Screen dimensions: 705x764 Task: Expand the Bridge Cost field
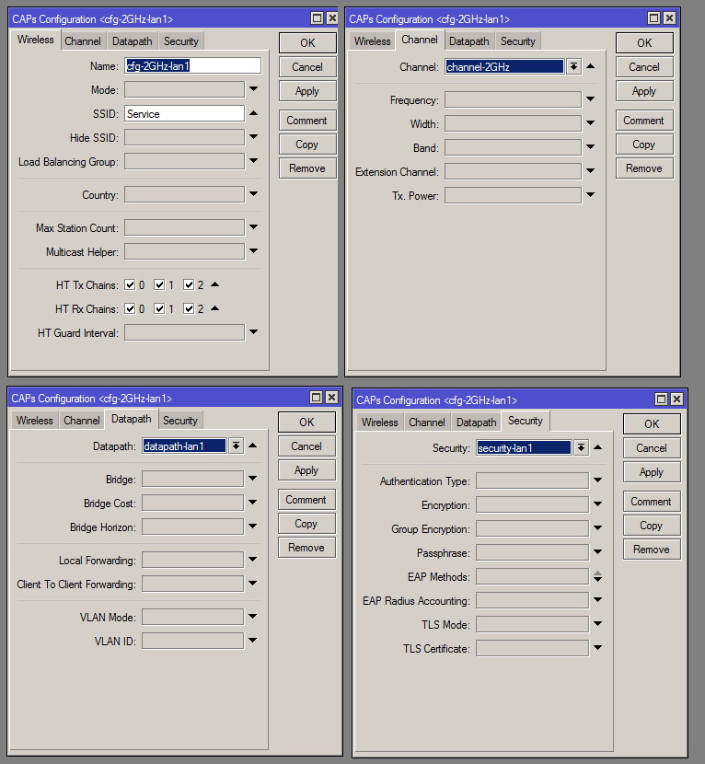click(x=252, y=502)
